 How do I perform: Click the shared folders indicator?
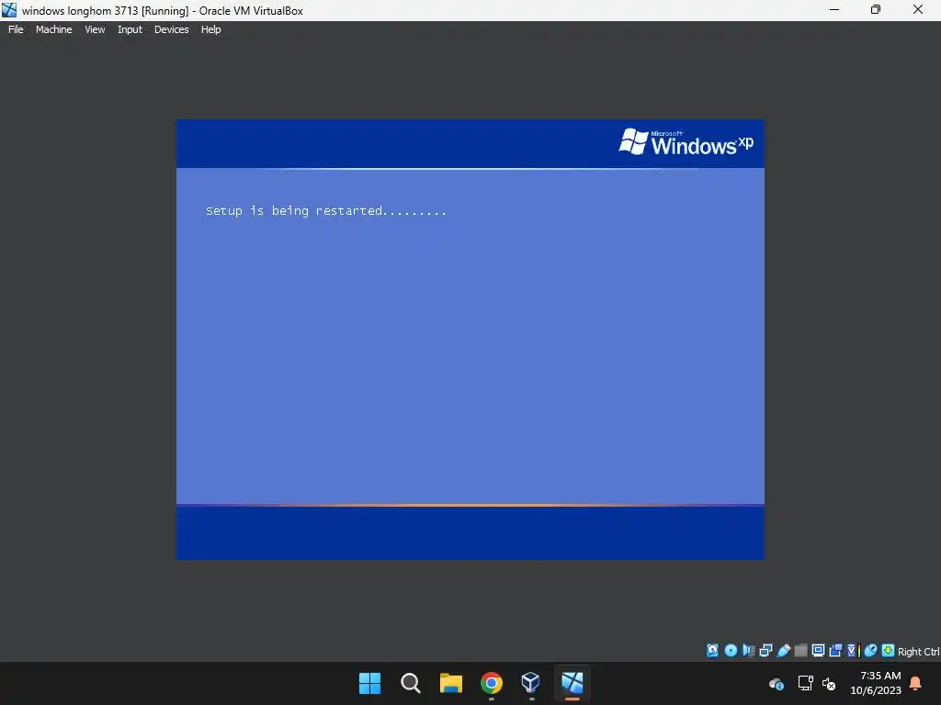[800, 651]
